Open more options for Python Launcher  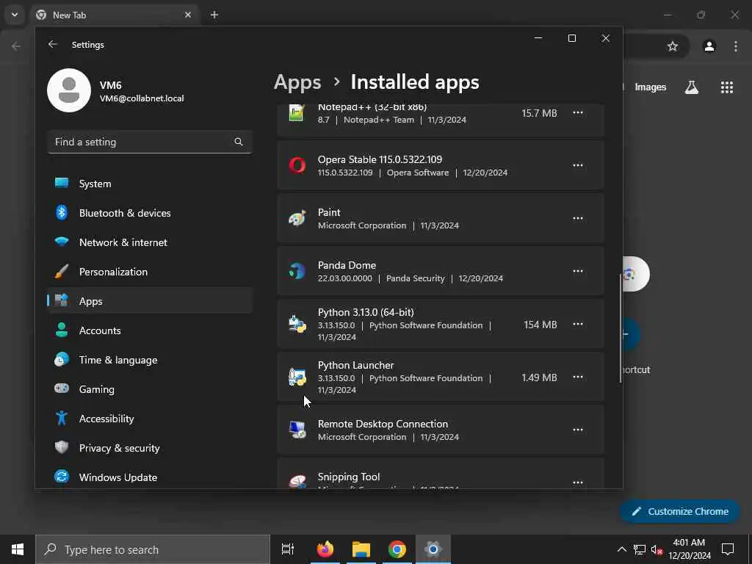(x=578, y=377)
